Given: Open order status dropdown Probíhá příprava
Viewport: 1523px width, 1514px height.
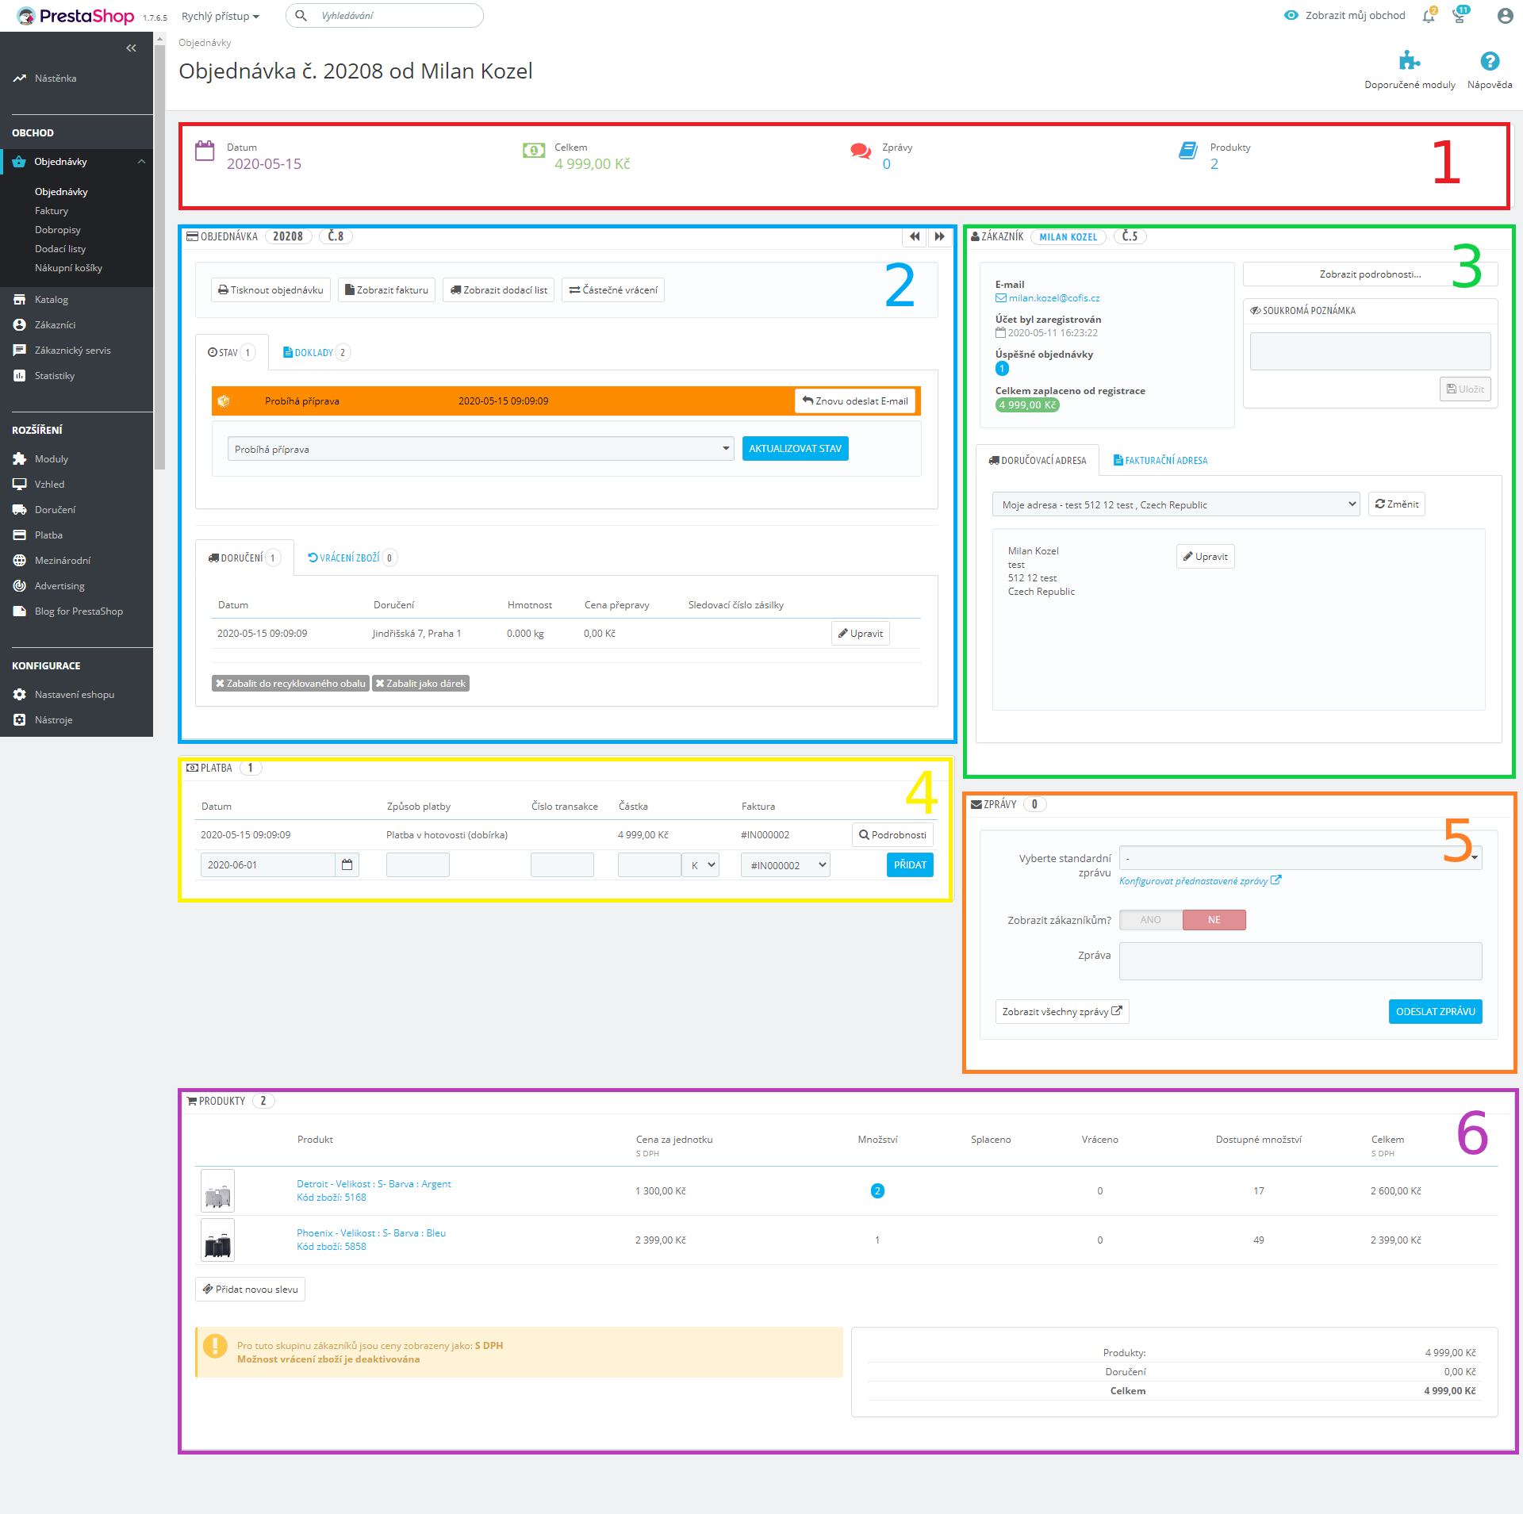Looking at the screenshot, I should click(481, 449).
